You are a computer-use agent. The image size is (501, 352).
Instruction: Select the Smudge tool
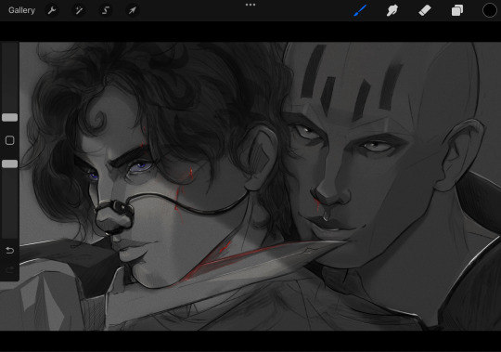tap(392, 10)
